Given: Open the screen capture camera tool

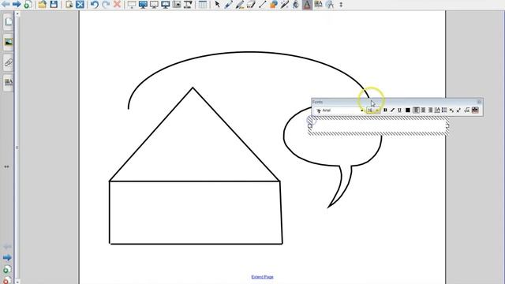Looking at the screenshot, I should 177,4.
